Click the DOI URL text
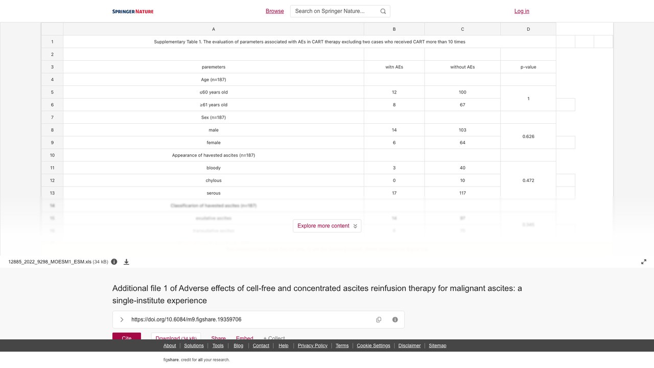 pyautogui.click(x=186, y=319)
